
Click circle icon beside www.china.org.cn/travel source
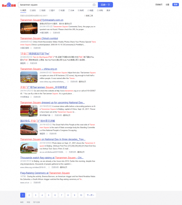coord(68,82)
